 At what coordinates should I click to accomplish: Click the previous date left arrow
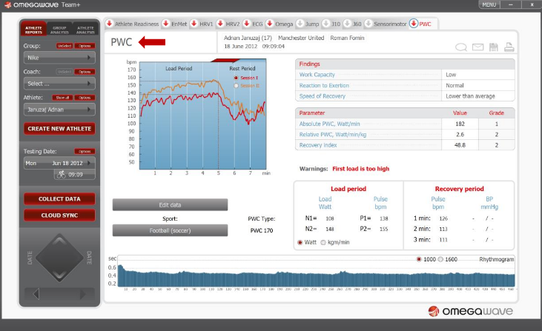click(x=36, y=294)
